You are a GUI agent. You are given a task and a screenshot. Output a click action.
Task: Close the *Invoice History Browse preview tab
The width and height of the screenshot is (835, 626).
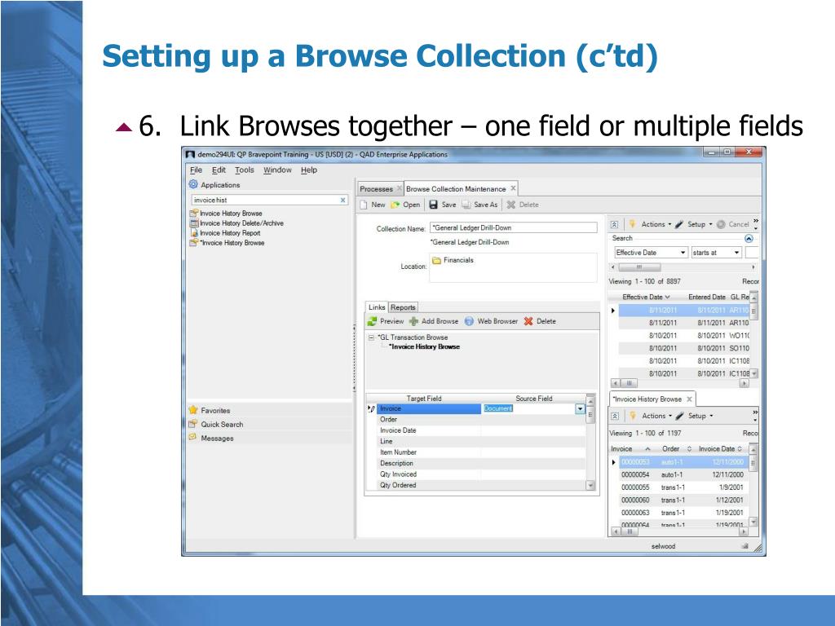[x=689, y=399]
